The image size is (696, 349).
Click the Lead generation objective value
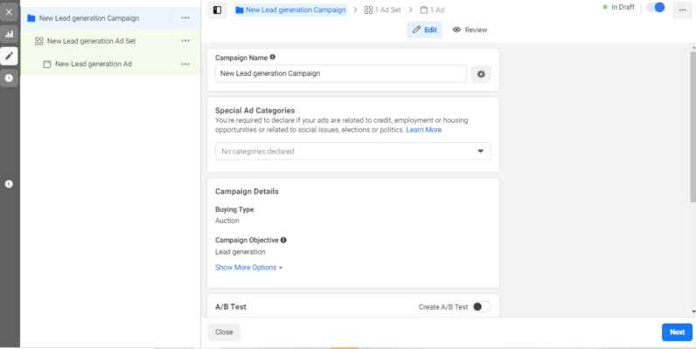click(x=240, y=252)
